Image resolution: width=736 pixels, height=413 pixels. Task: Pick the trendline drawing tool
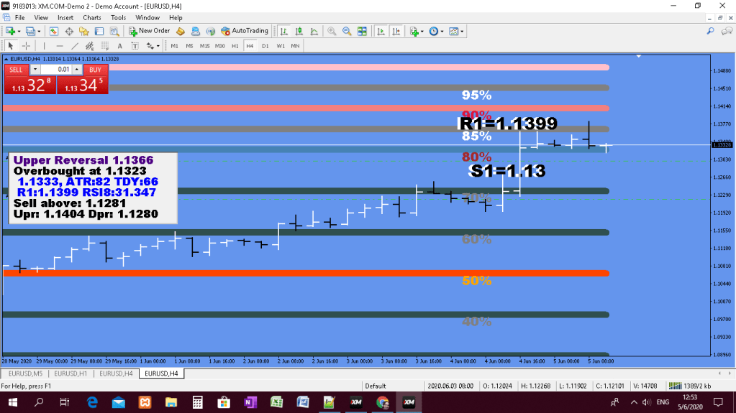tap(76, 45)
